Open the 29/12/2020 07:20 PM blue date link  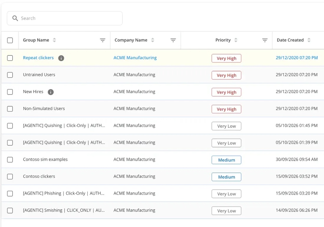point(297,58)
